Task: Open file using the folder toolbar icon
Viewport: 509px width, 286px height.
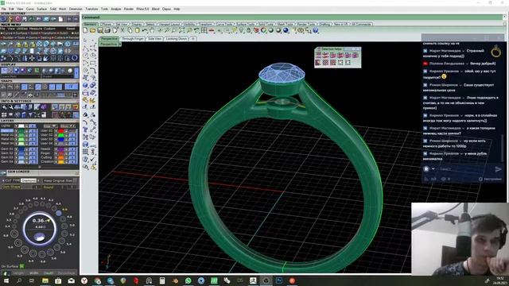Action: [92, 30]
